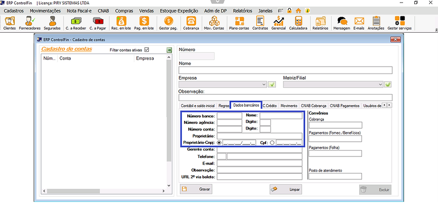Click the Limpar button
Screen dimensions: 438x205
tap(286, 189)
